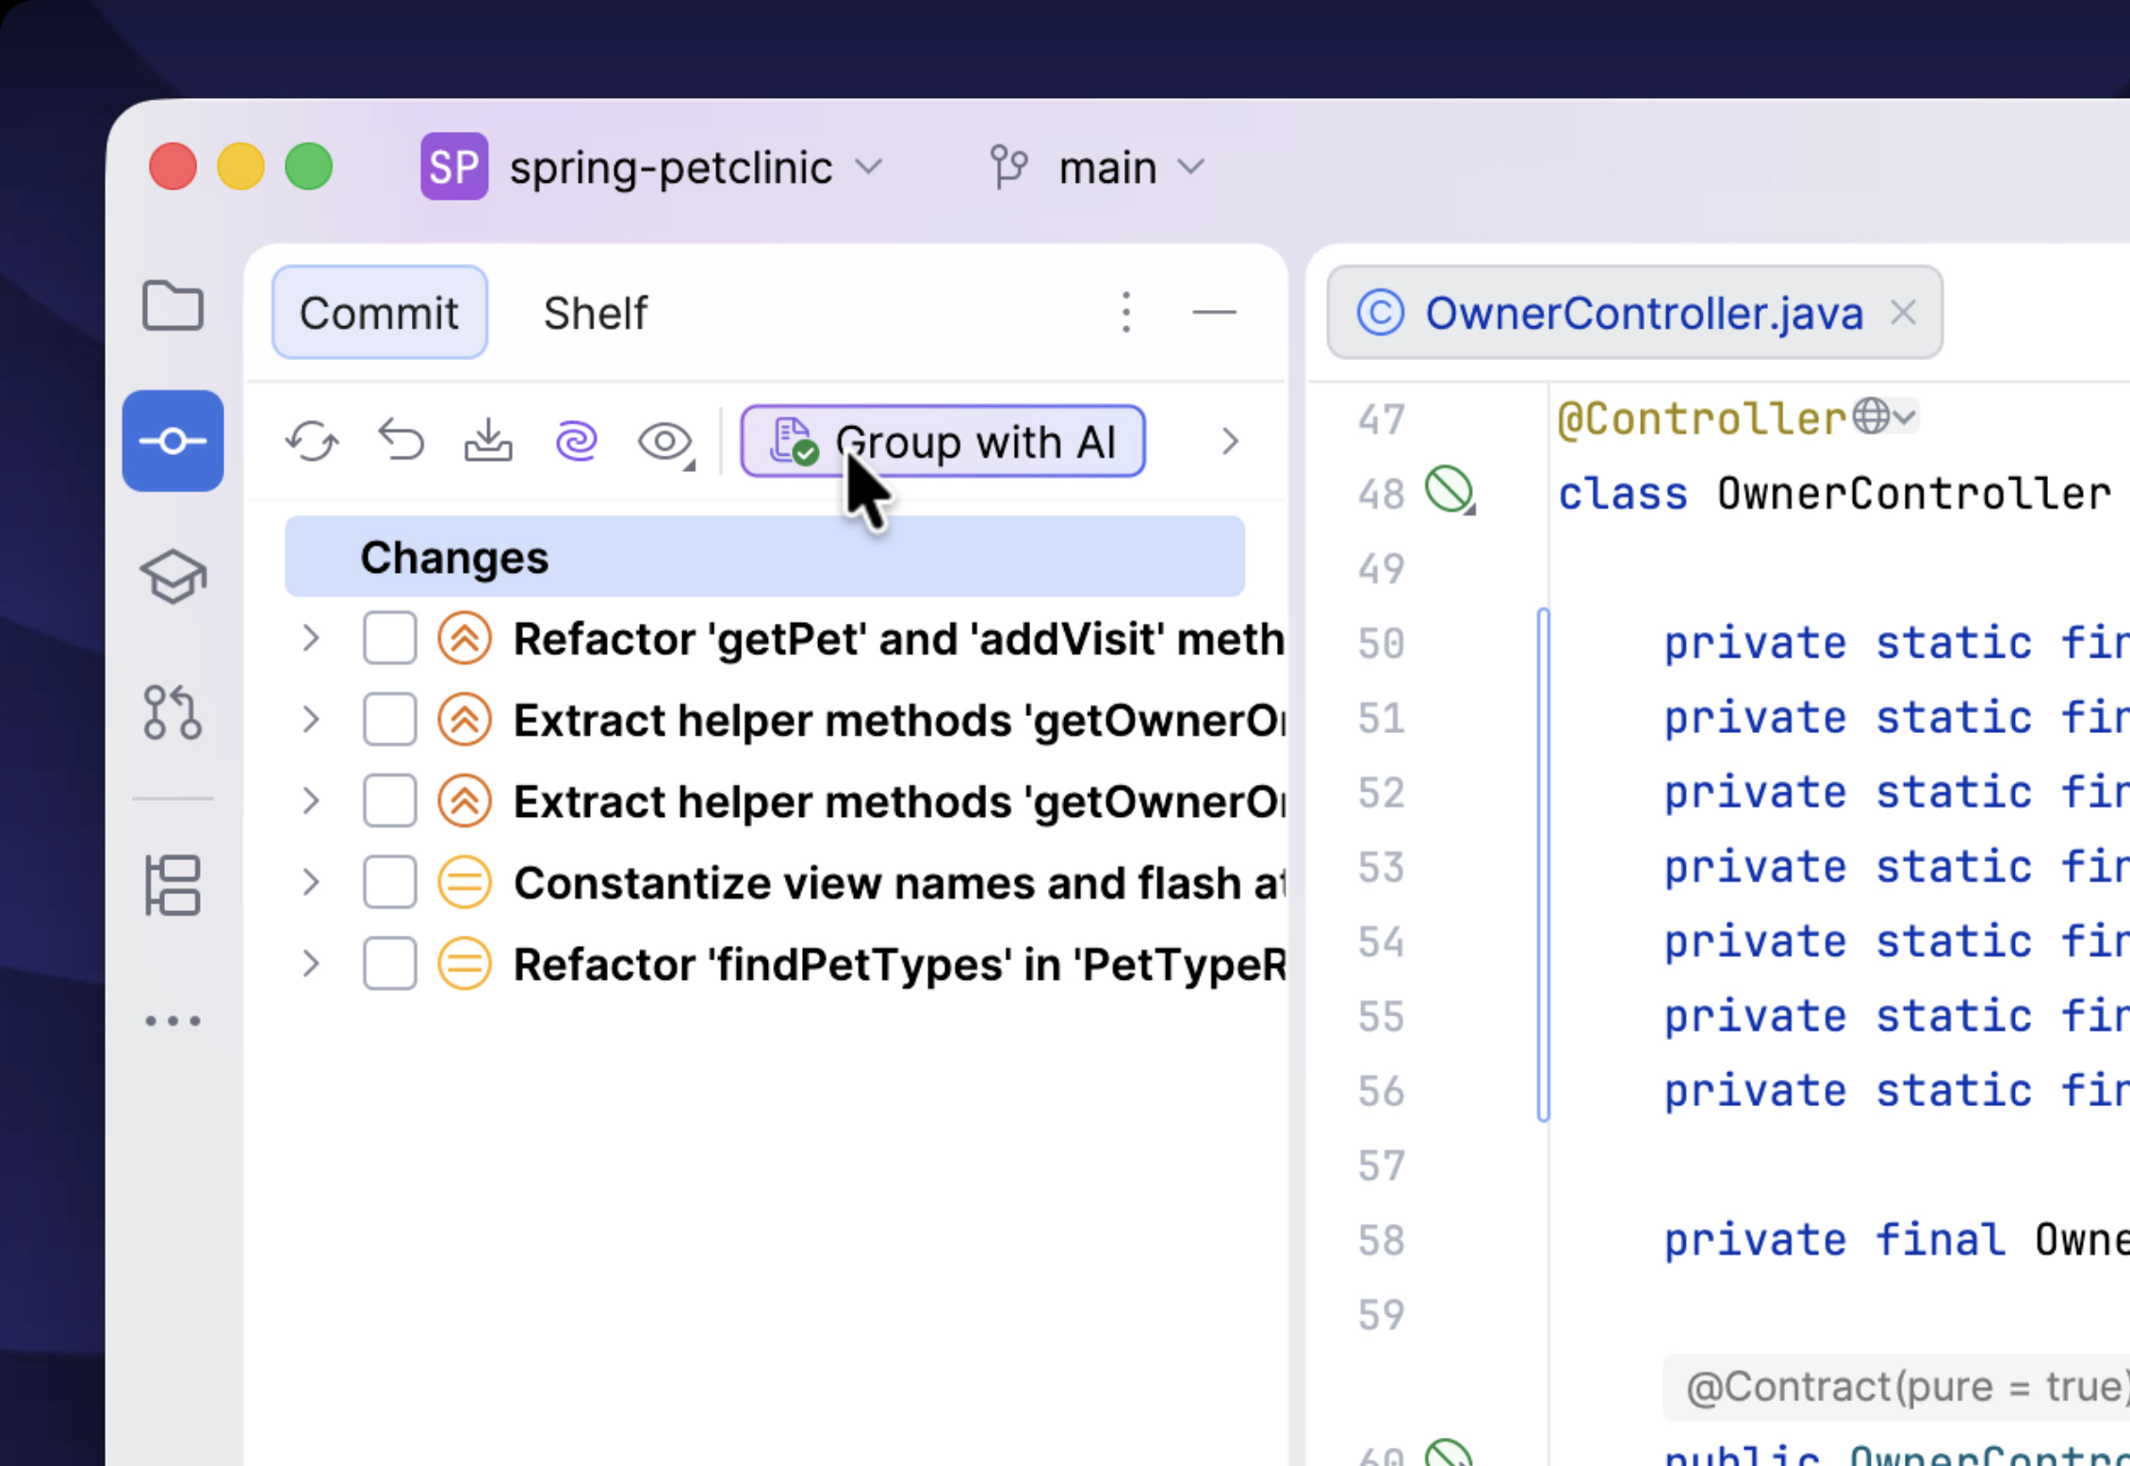Close the OwnerController.java editor tab

tap(1903, 313)
